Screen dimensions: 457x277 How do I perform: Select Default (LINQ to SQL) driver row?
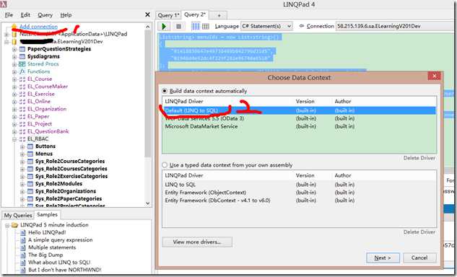click(300, 110)
